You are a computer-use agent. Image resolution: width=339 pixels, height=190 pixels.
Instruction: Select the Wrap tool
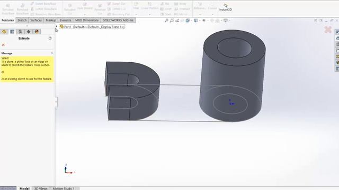(x=180, y=4)
